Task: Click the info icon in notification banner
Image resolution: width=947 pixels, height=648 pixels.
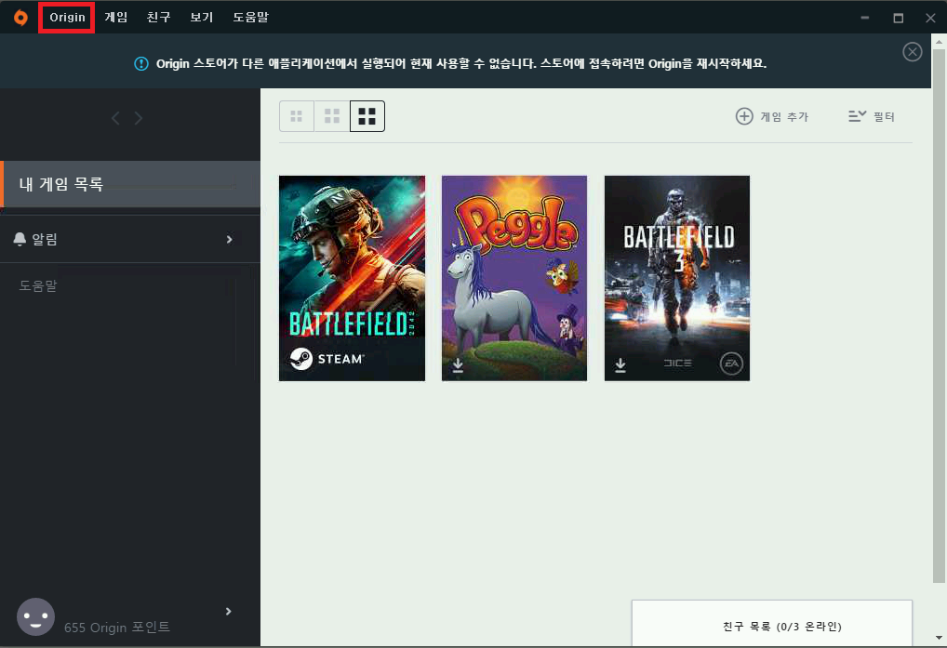Action: pyautogui.click(x=140, y=63)
